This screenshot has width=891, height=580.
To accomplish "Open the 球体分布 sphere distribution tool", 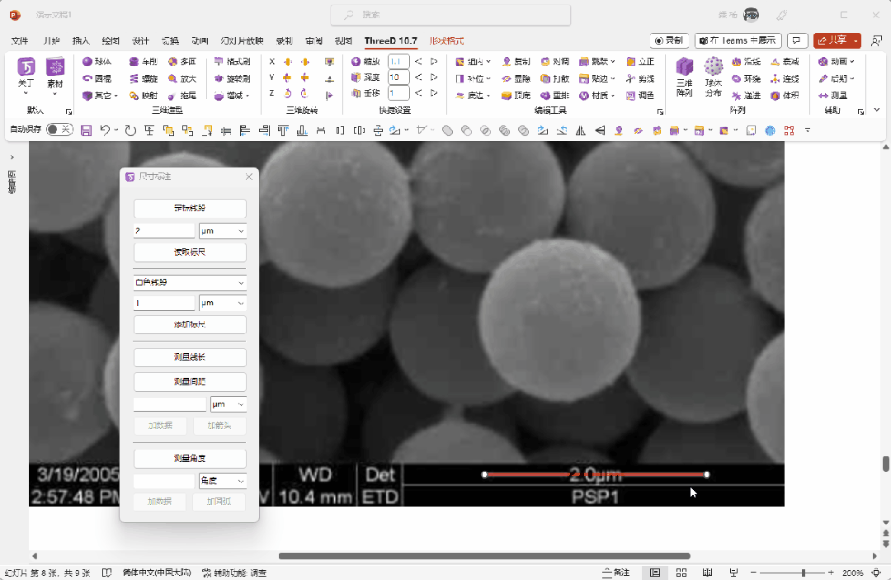I will click(713, 78).
